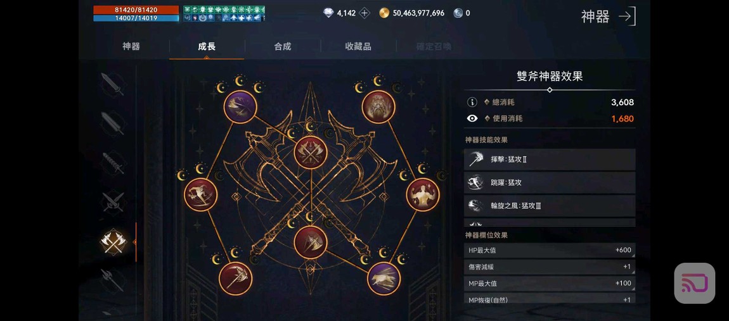This screenshot has width=729, height=321.
Task: Open the left running figure skill node
Action: coord(201,194)
